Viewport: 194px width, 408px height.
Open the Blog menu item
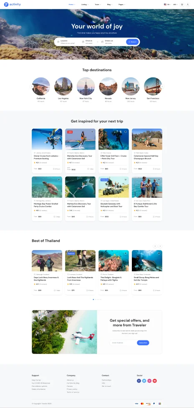pos(109,5)
